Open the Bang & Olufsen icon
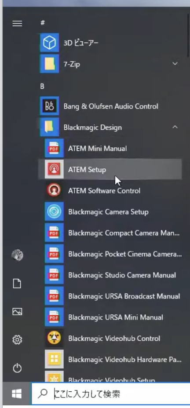190x408 pixels. tap(49, 106)
